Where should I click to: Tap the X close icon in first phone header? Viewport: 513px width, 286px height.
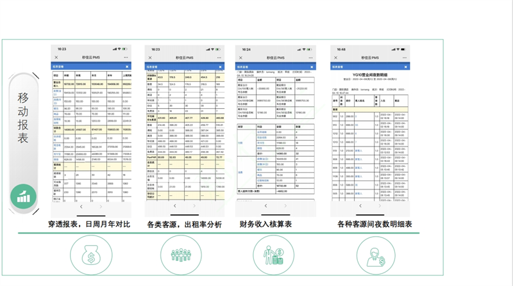(56, 58)
